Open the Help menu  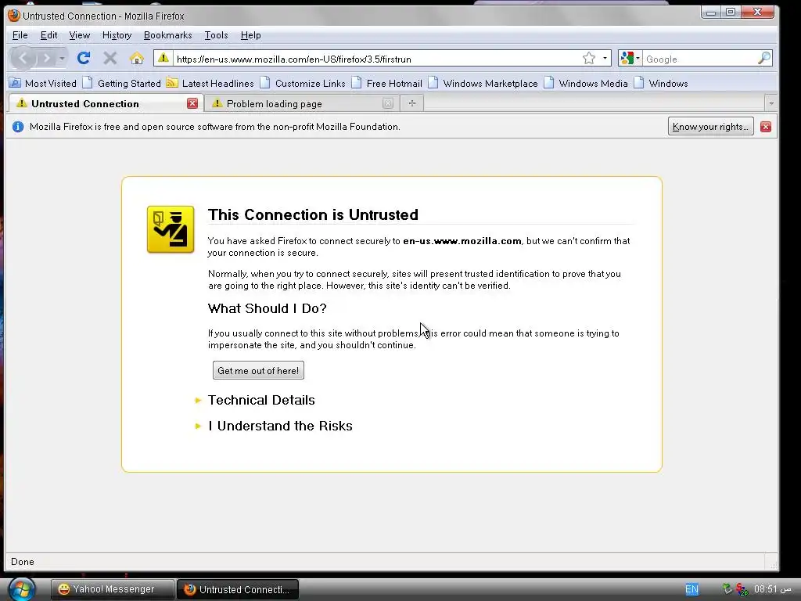250,35
